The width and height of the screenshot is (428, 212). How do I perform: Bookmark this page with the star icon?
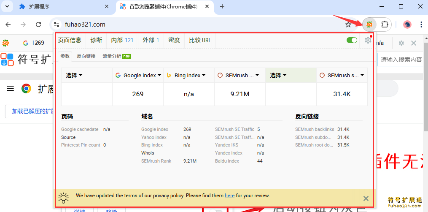tap(348, 24)
